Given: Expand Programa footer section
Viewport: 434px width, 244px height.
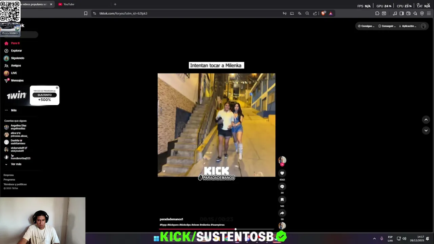Looking at the screenshot, I should click(x=9, y=180).
